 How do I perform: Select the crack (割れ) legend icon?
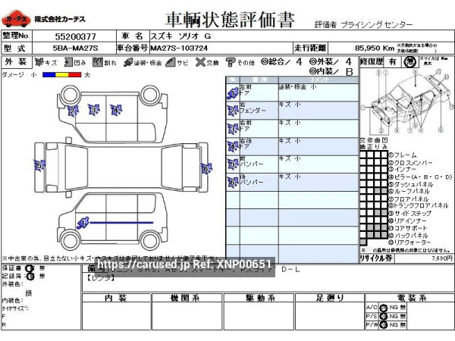[97, 62]
